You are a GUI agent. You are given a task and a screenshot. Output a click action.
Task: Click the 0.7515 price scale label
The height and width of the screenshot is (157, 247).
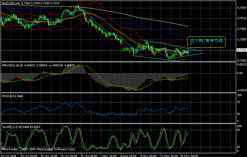(x=242, y=18)
